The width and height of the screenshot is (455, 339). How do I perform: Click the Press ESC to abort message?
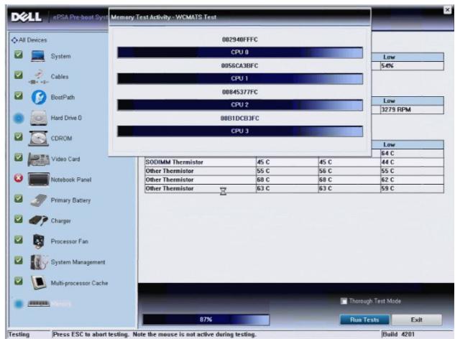coord(155,335)
